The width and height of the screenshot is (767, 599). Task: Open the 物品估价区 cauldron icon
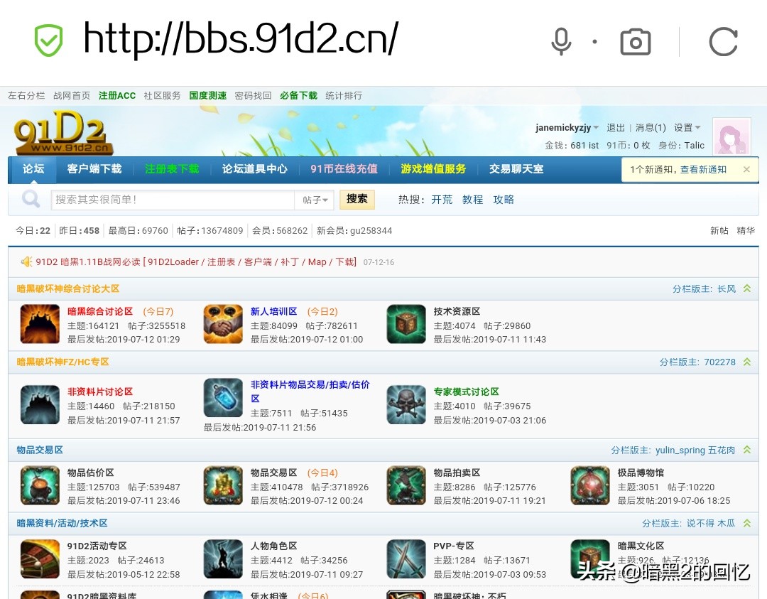click(40, 485)
